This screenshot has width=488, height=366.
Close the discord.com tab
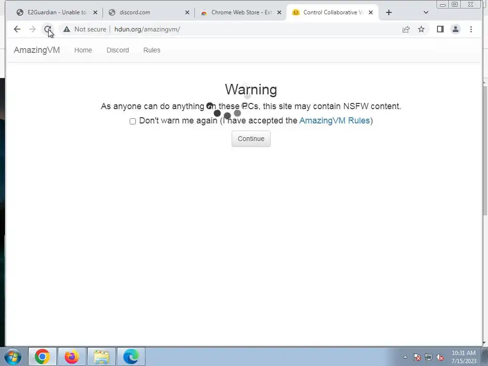(187, 12)
